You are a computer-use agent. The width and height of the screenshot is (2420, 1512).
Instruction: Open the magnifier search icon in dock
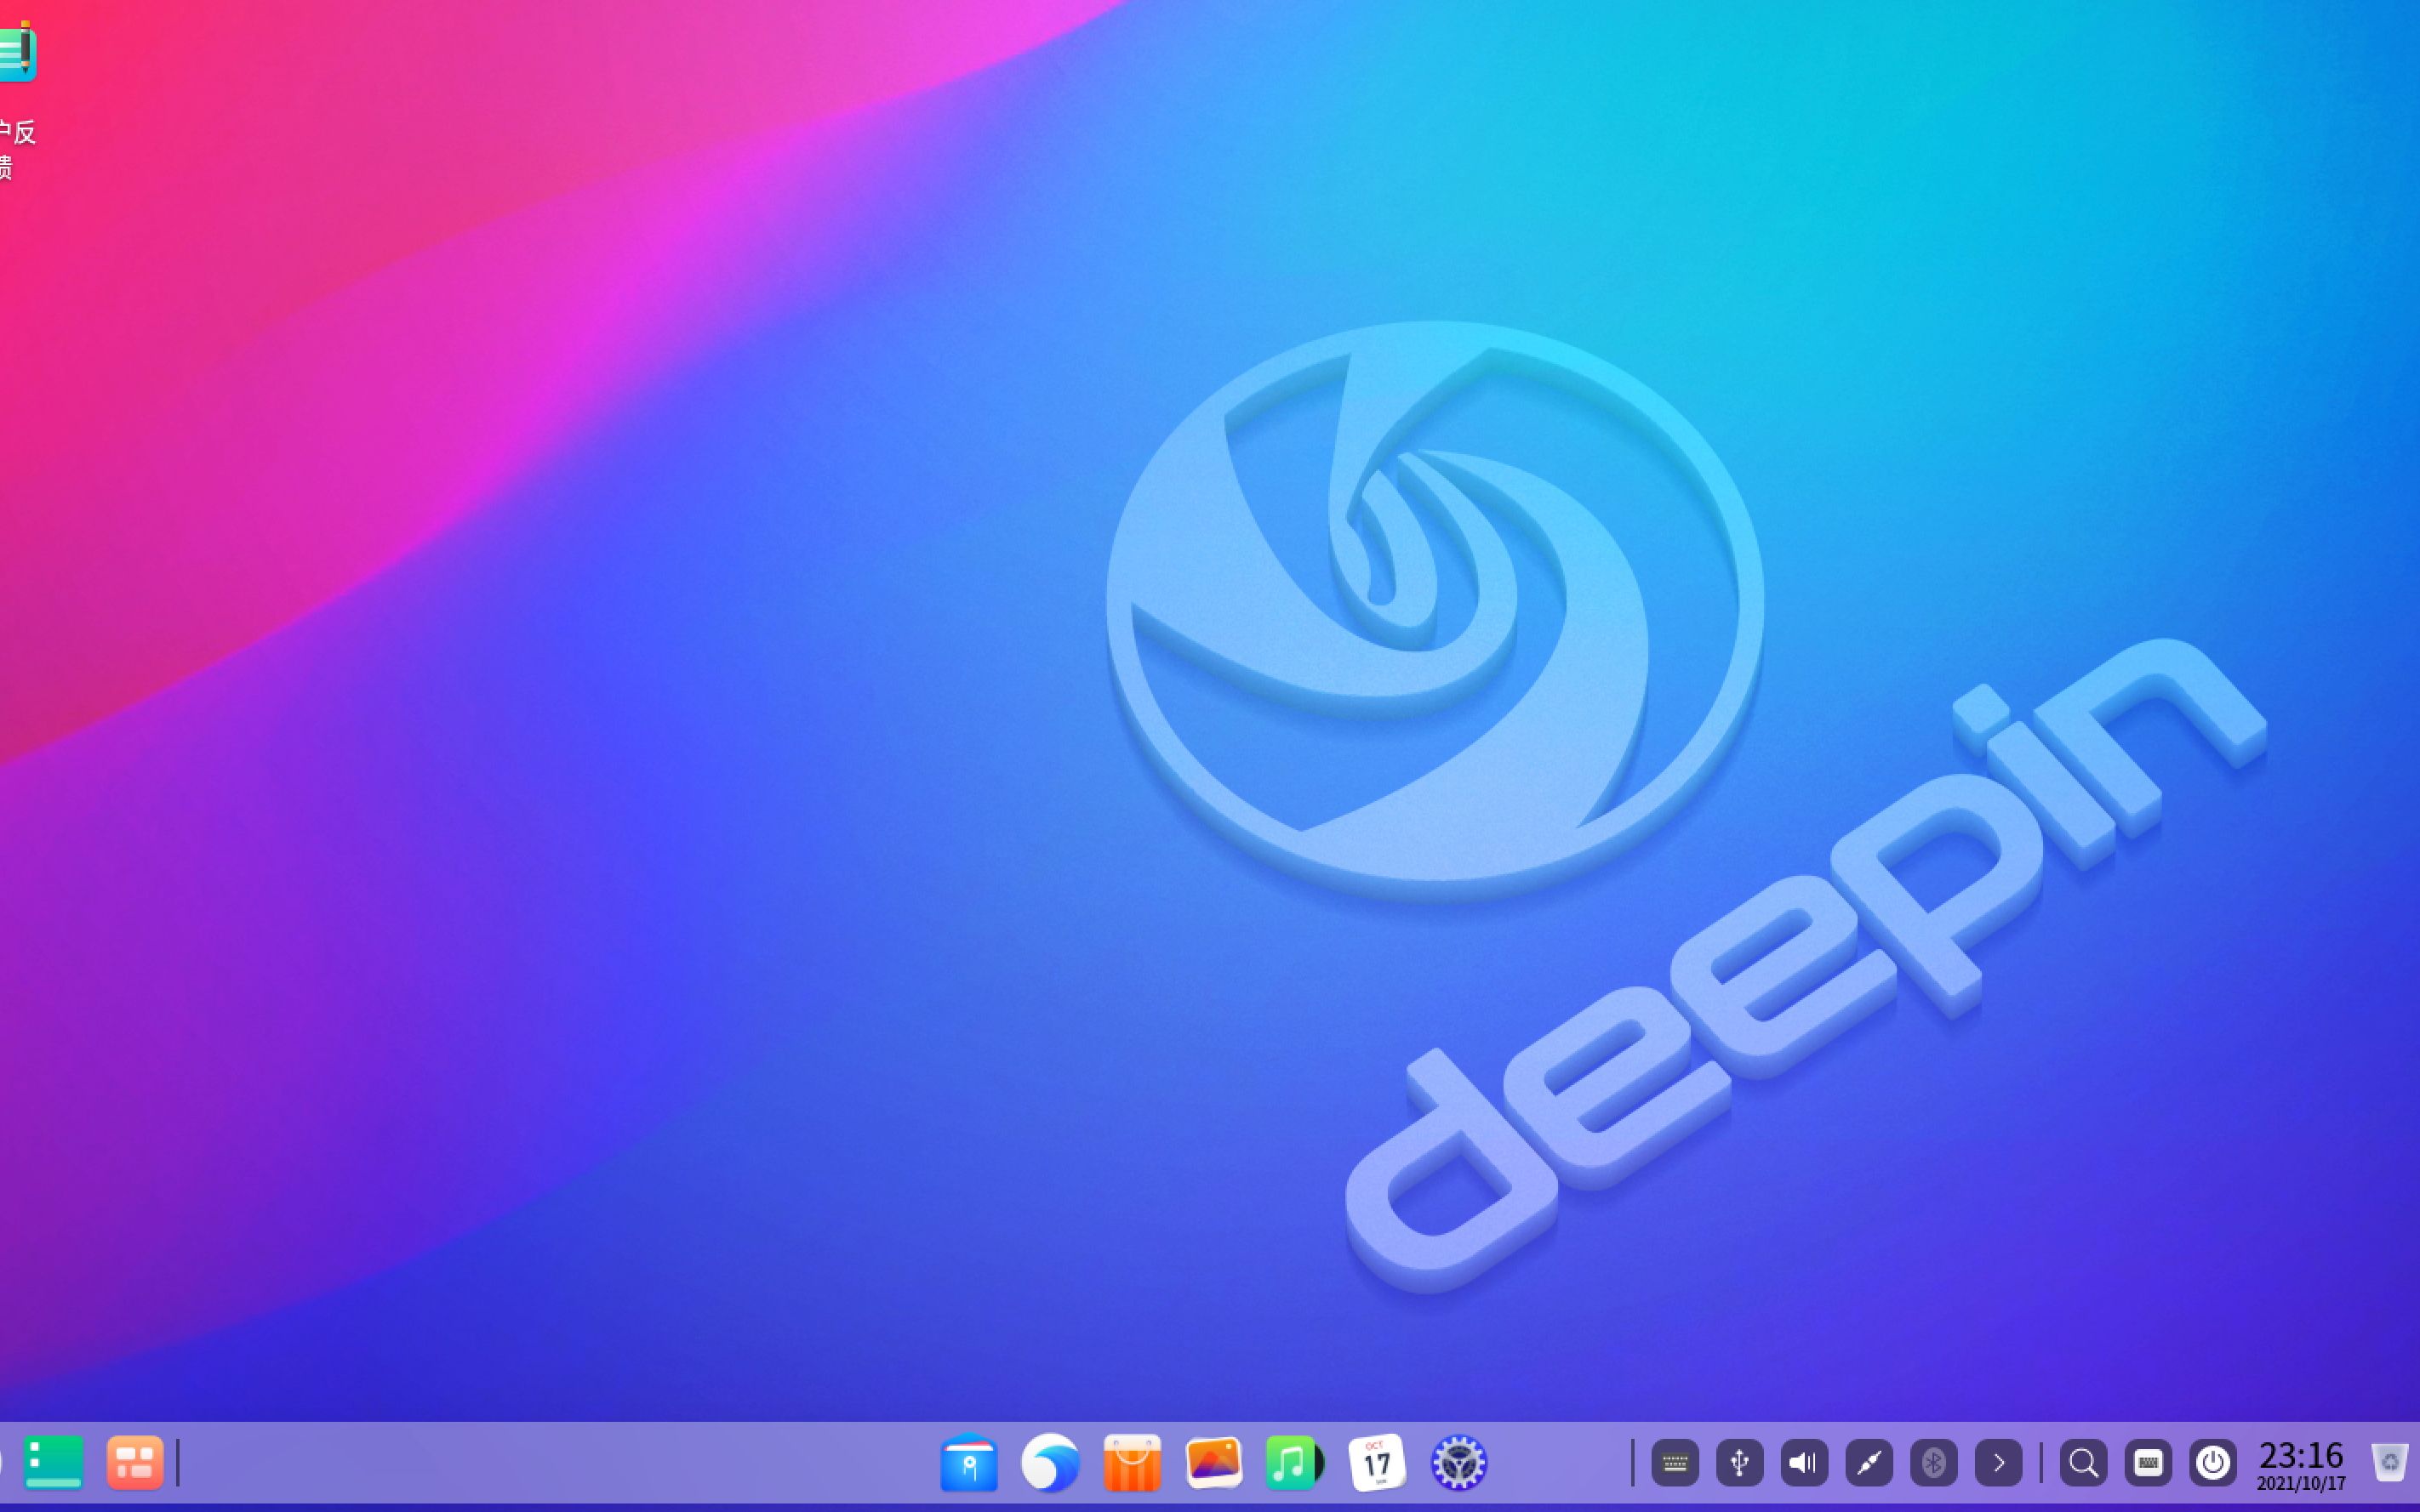point(2084,1463)
